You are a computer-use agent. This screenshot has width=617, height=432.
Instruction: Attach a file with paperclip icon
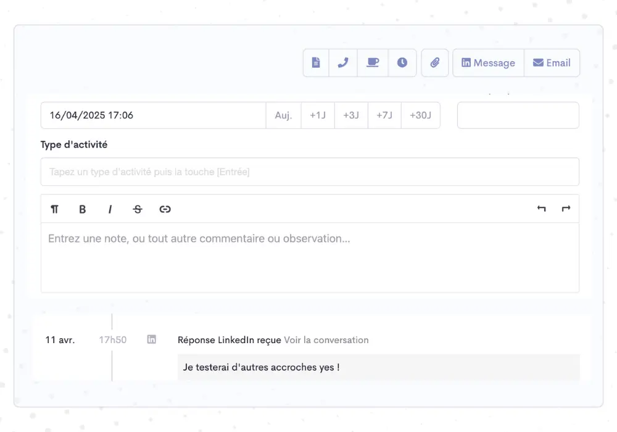click(435, 63)
